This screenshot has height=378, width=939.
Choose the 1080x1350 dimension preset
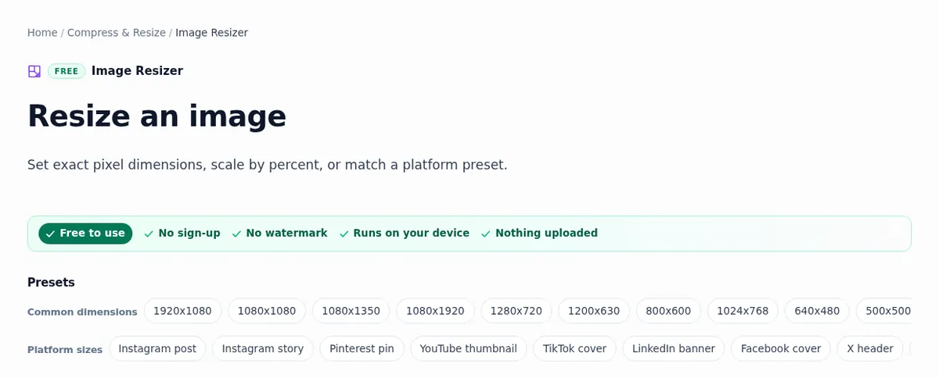pos(351,311)
